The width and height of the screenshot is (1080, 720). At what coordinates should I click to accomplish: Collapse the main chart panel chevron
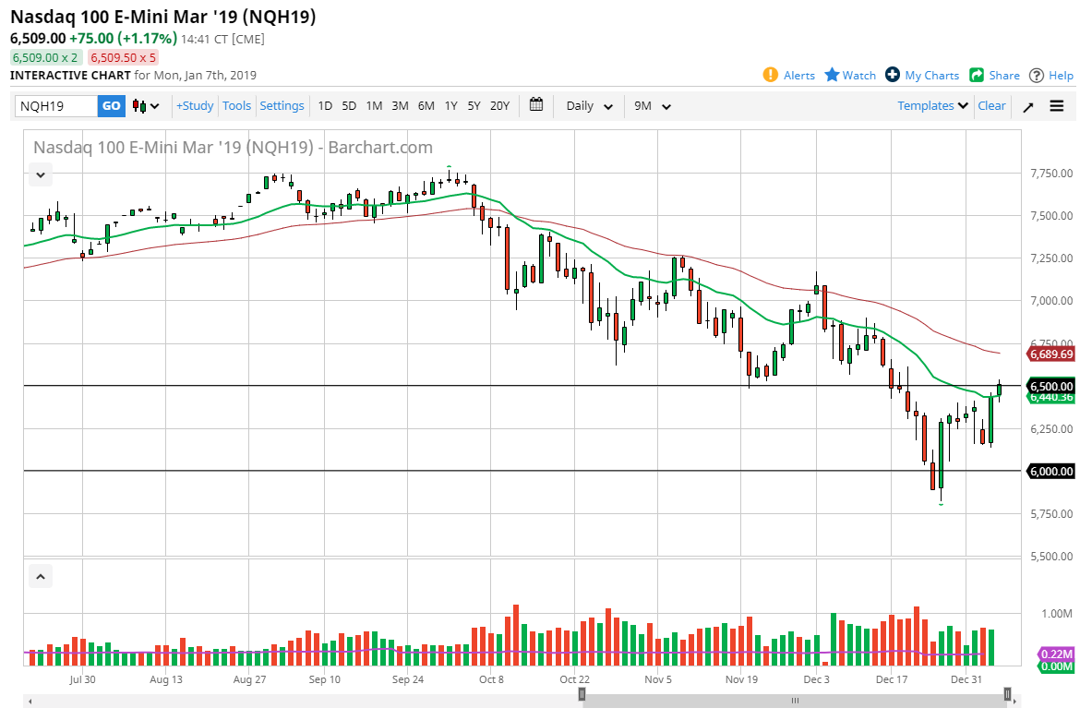click(x=40, y=174)
